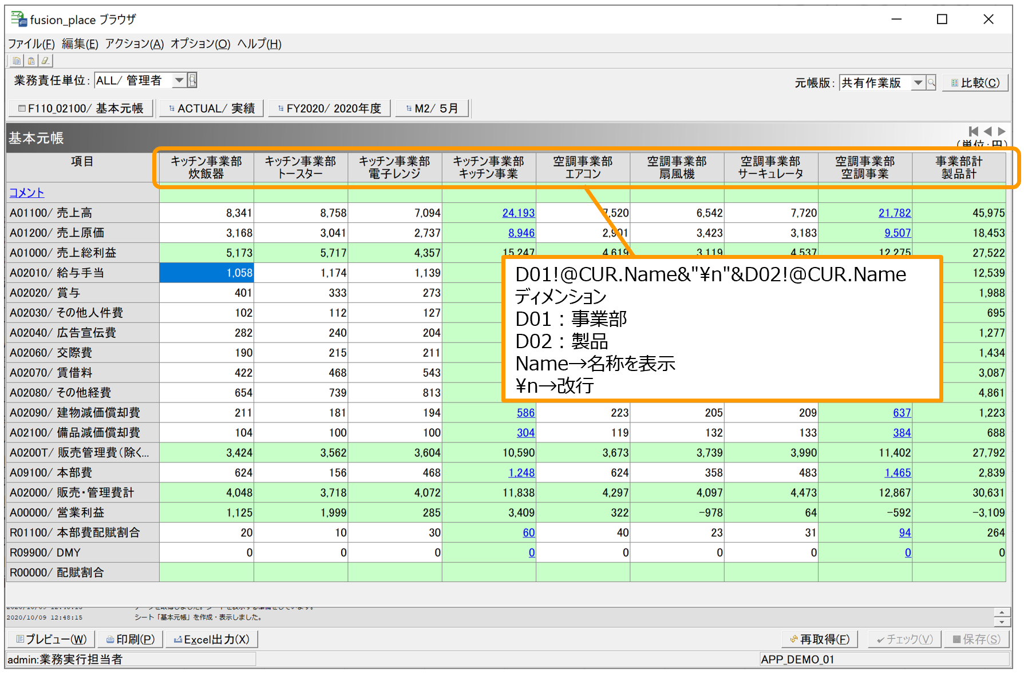Select the R00000/配賦割合 row label

click(x=82, y=573)
